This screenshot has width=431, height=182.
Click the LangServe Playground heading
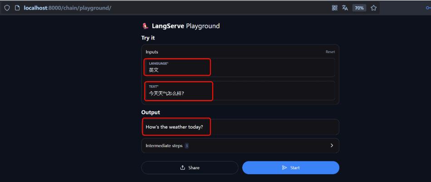[x=186, y=26]
